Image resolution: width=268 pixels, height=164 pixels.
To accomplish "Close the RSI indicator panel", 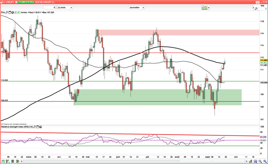I will pos(40,127).
